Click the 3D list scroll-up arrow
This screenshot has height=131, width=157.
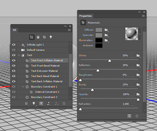pos(70,44)
